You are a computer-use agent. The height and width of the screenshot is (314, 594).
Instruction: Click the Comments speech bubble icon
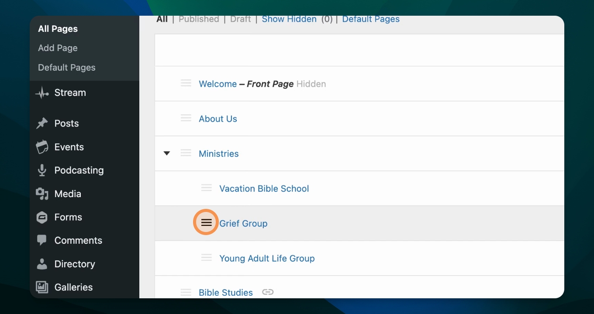(42, 240)
